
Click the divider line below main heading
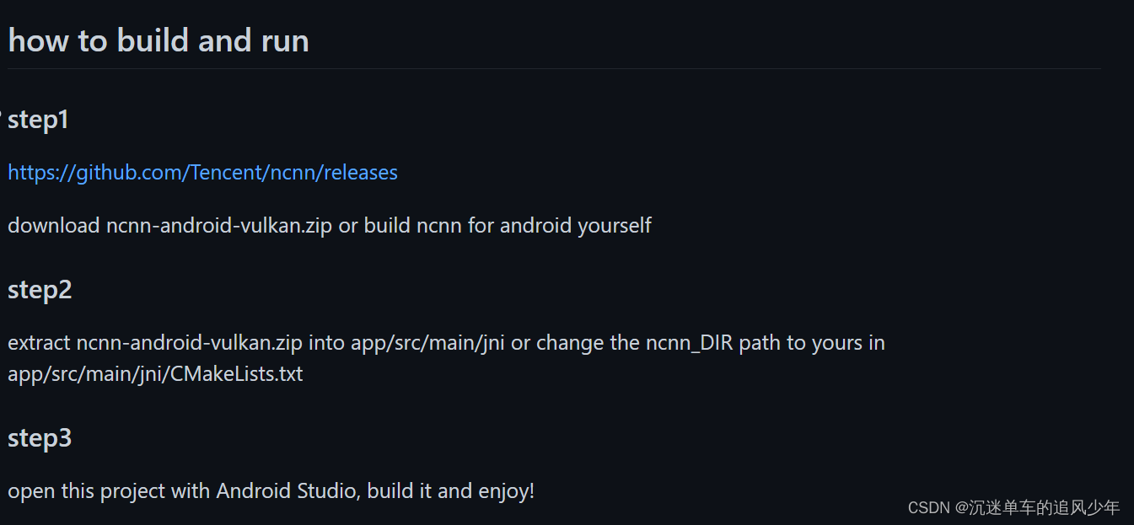click(554, 68)
